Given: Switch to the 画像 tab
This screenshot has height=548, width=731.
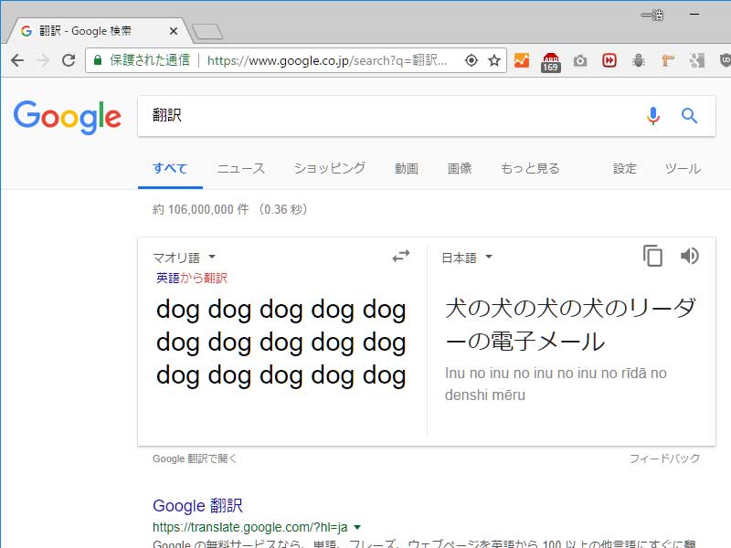Looking at the screenshot, I should [460, 168].
